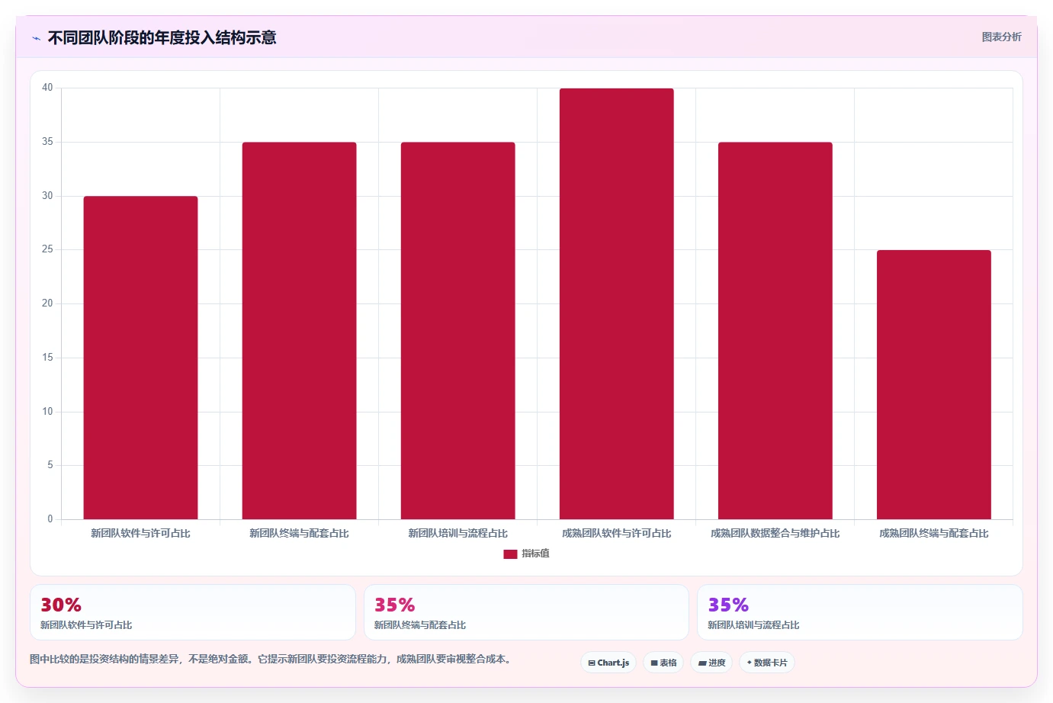
Task: Click card caption 新团队培训与流程占比
Action: 753,624
